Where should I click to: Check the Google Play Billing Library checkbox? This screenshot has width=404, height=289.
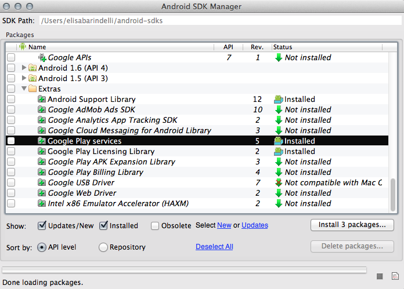11,172
